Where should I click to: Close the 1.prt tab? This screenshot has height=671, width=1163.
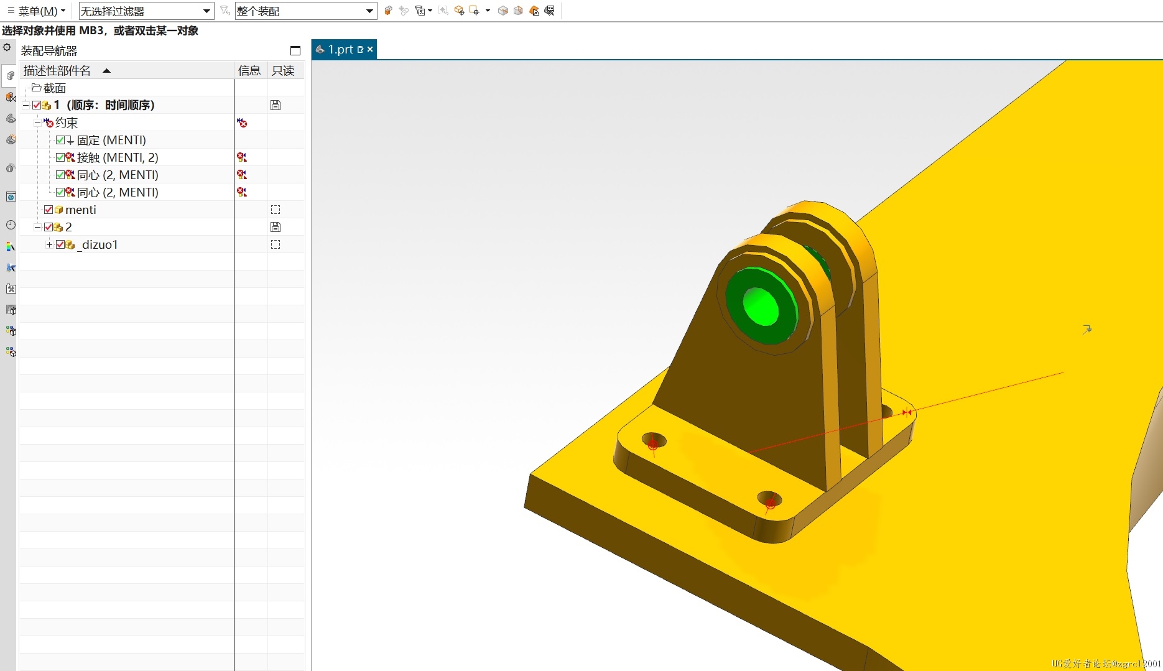(x=370, y=49)
